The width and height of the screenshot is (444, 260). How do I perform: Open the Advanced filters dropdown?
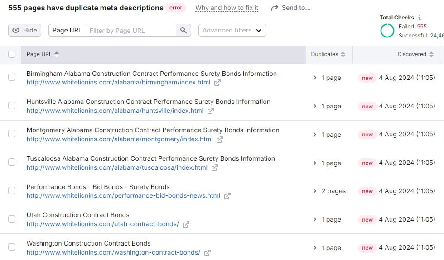point(232,30)
